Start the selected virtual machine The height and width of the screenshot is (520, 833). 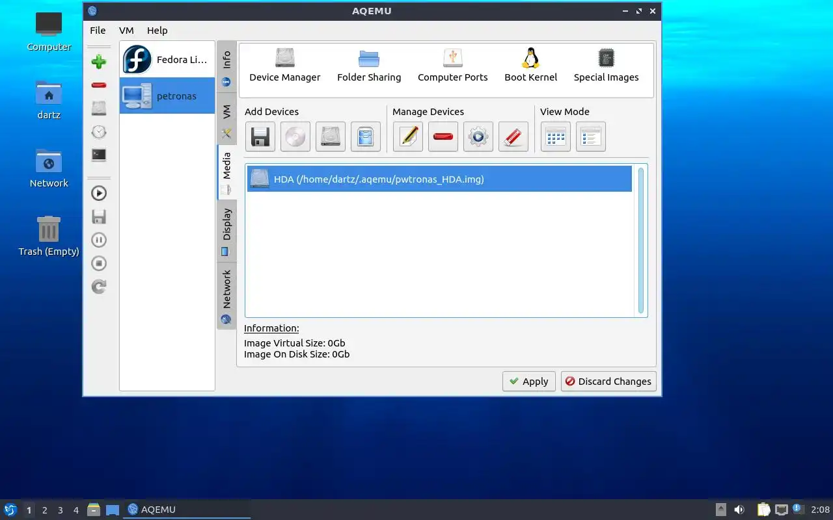pyautogui.click(x=99, y=193)
